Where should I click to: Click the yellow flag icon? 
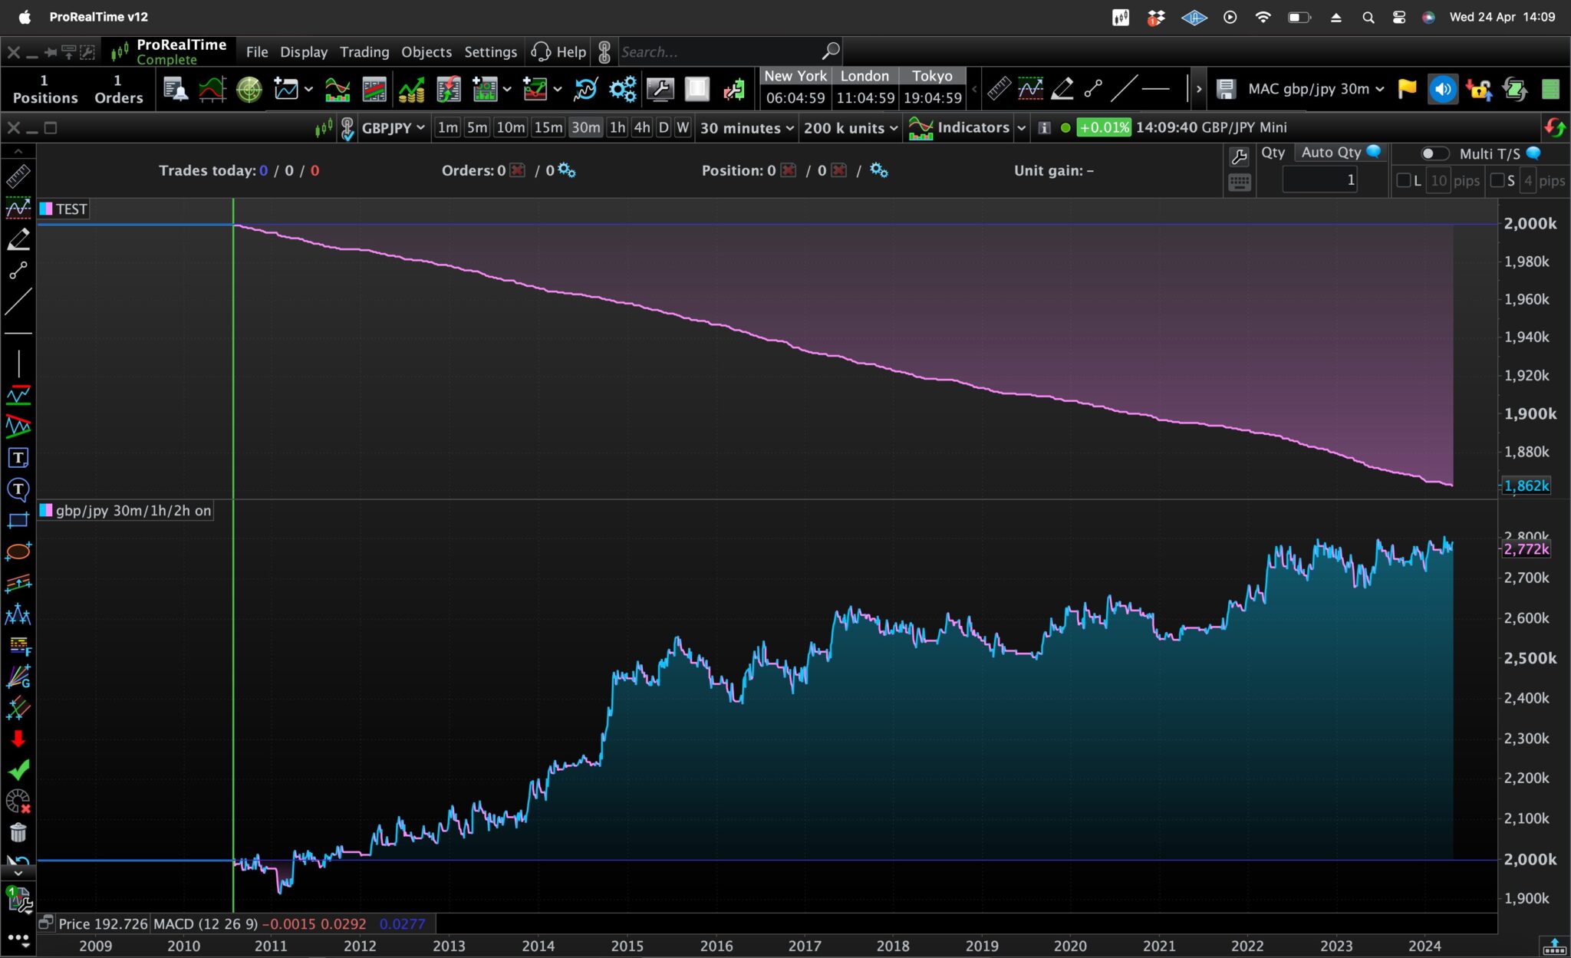1407,89
